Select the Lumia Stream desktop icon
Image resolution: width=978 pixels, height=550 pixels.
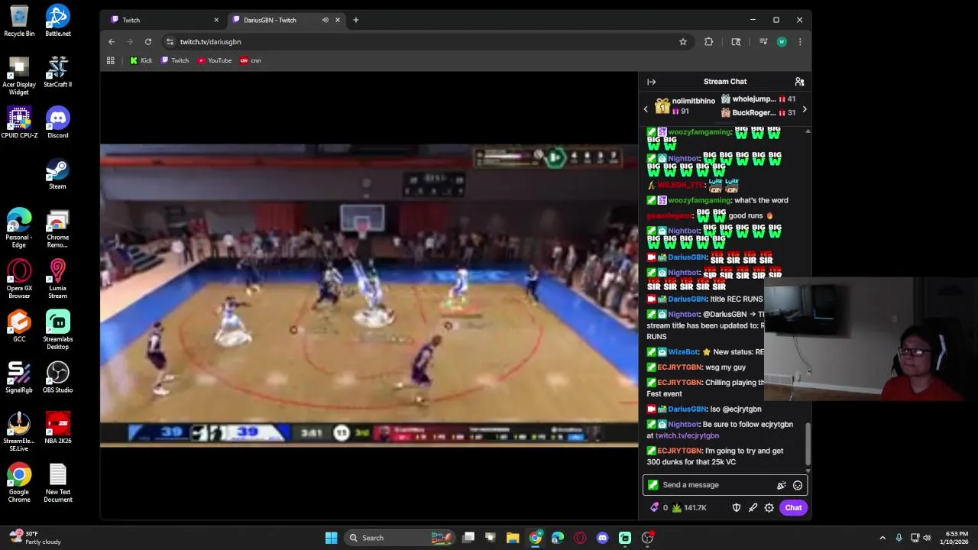(x=58, y=279)
